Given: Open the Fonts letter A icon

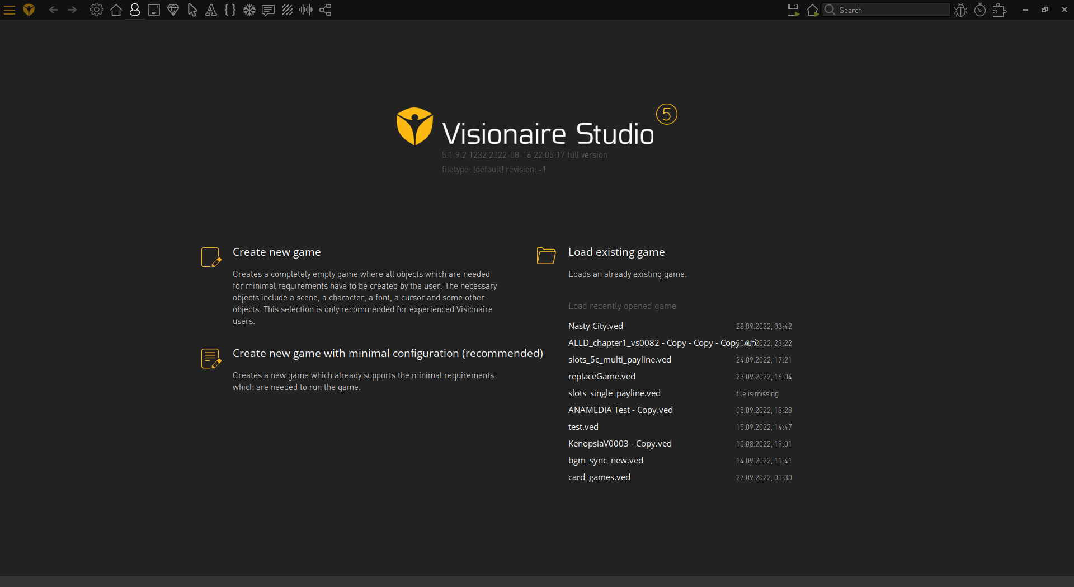Looking at the screenshot, I should 211,10.
